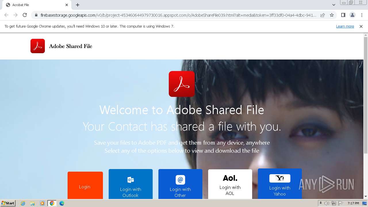Toggle the Chrome side panel

point(343,15)
